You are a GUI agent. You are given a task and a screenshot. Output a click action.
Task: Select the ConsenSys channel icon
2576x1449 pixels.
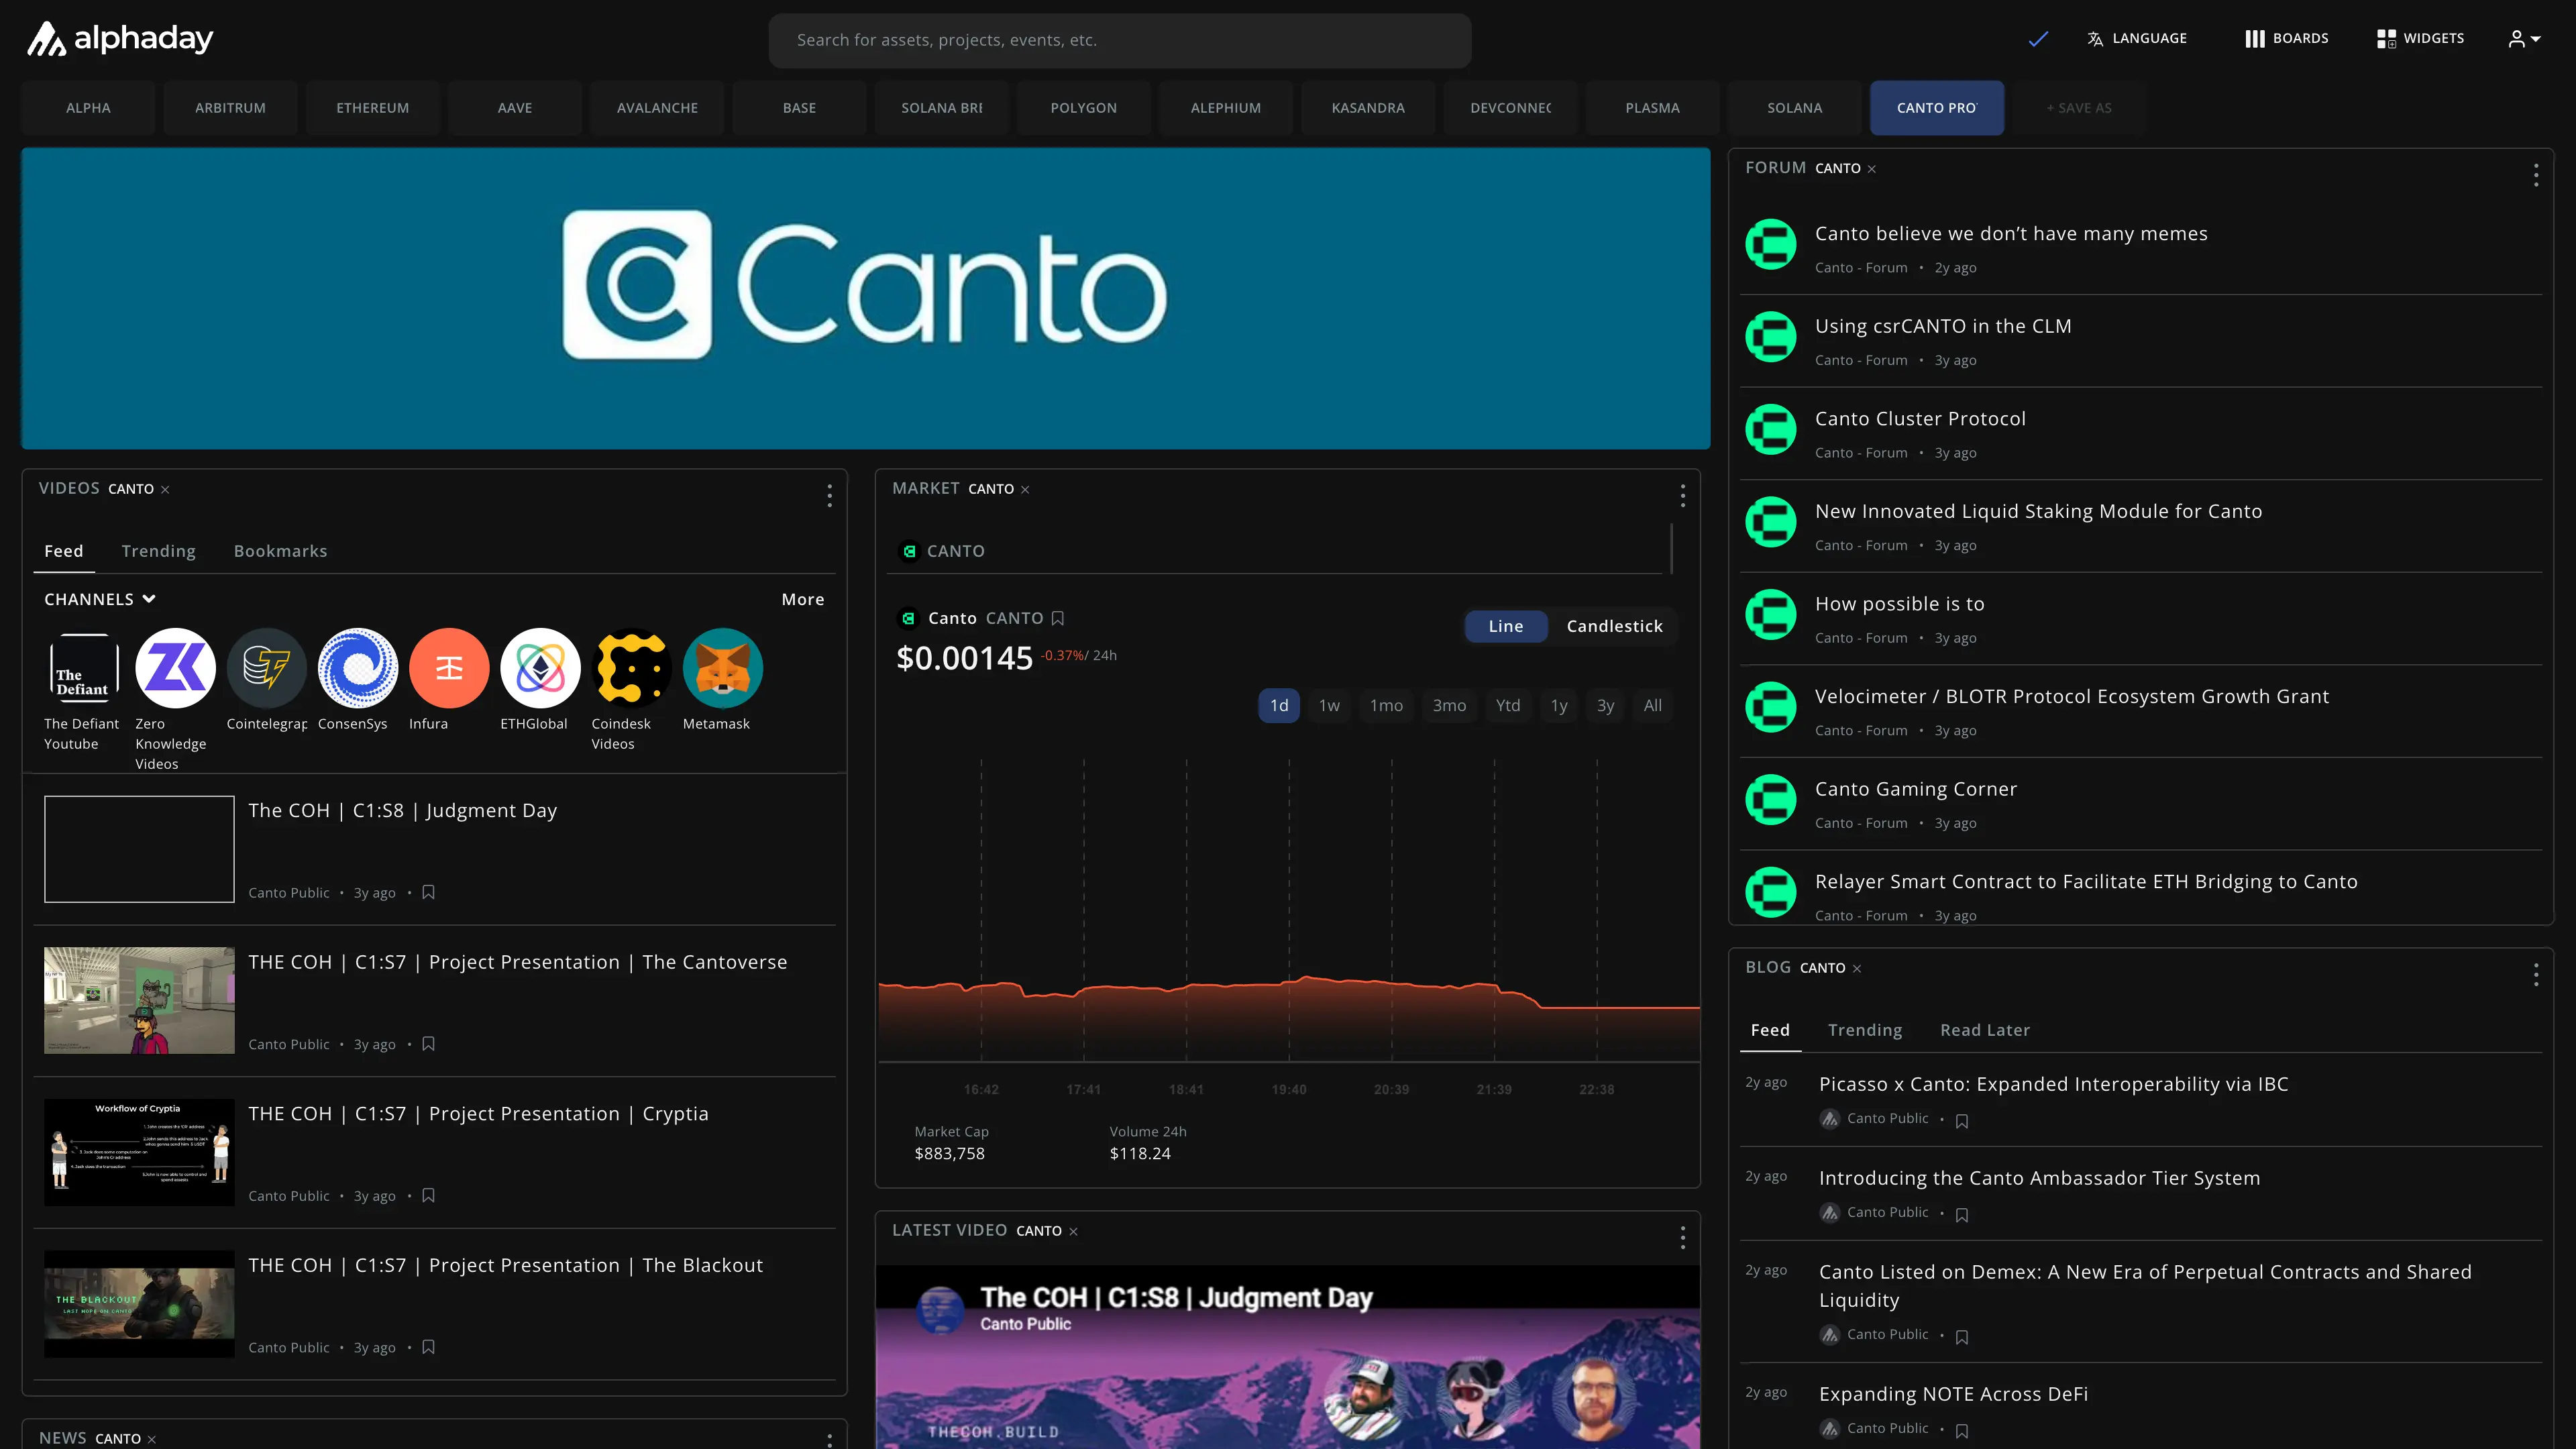tap(357, 668)
